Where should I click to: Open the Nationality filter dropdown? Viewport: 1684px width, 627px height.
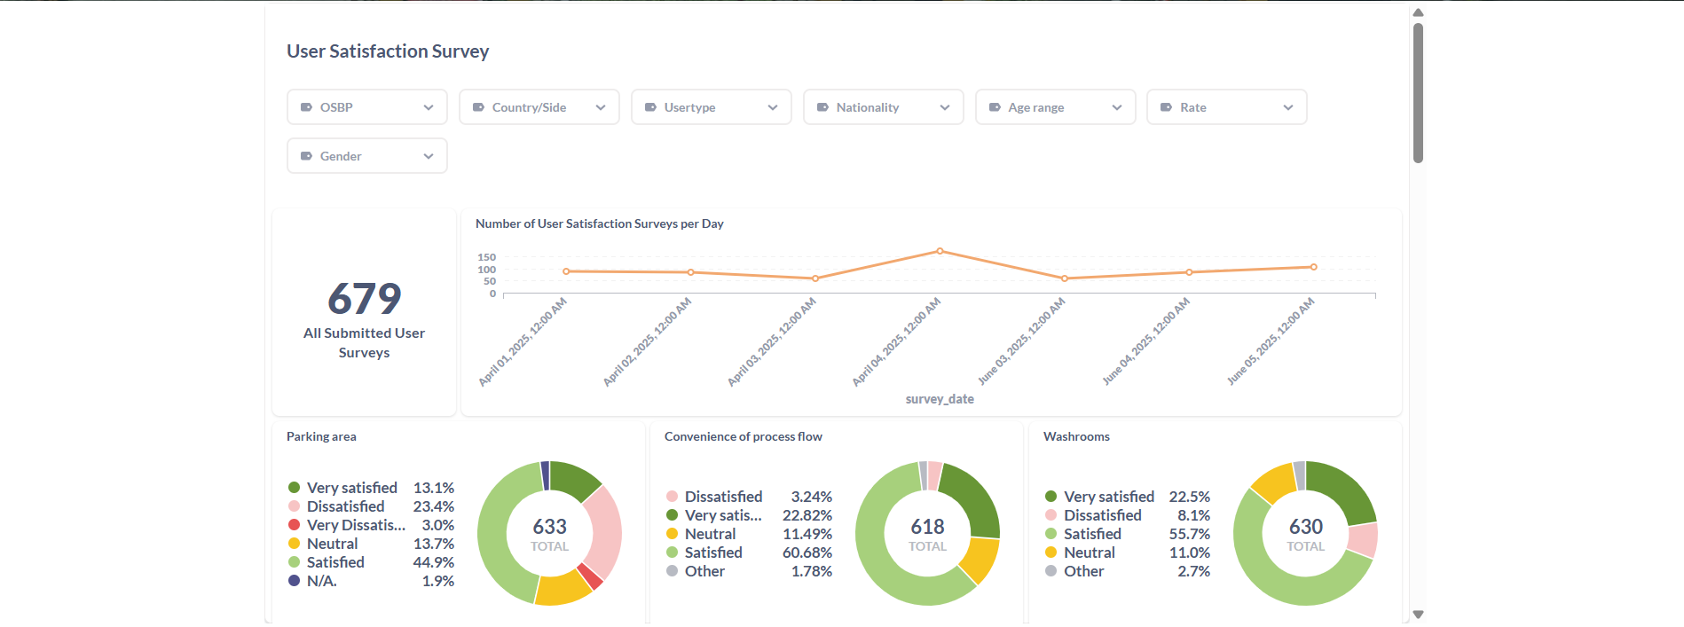[883, 107]
